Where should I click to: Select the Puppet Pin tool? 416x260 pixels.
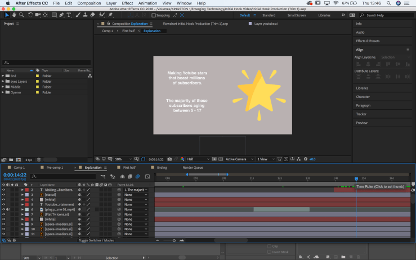pyautogui.click(x=111, y=15)
